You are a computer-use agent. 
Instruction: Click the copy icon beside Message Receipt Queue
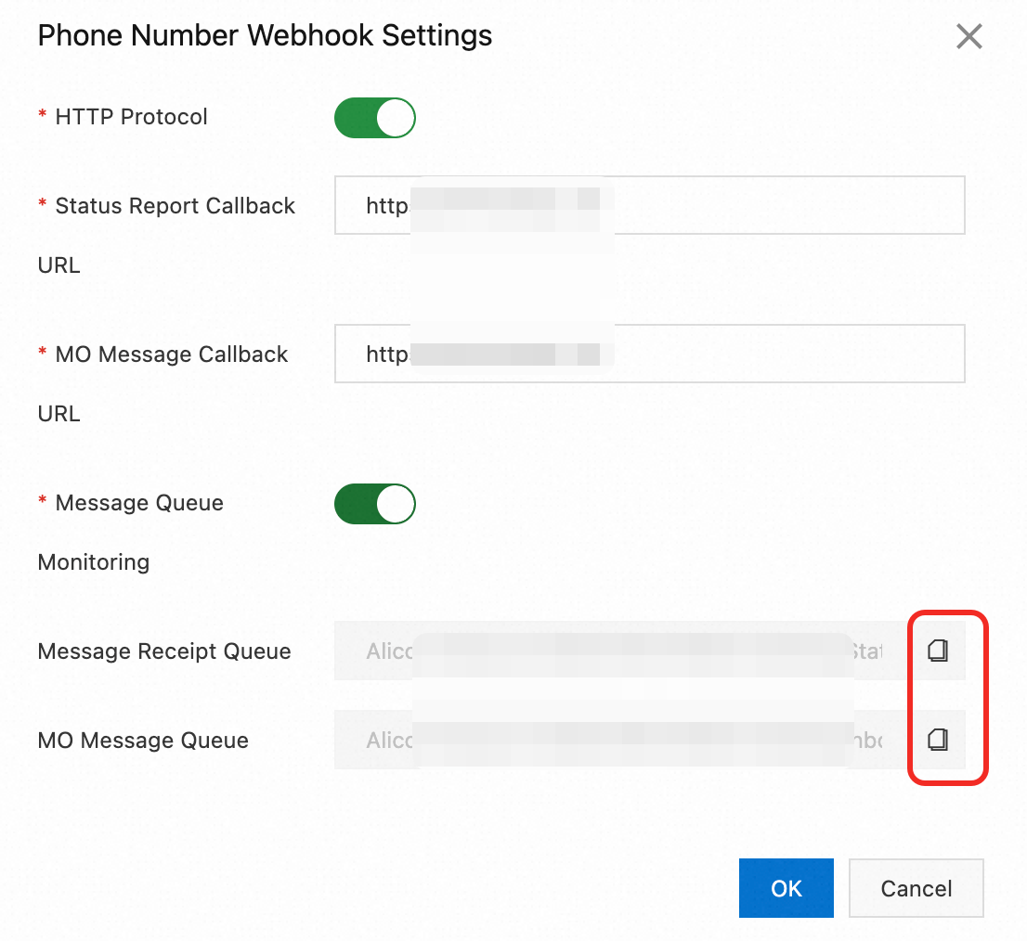[937, 651]
